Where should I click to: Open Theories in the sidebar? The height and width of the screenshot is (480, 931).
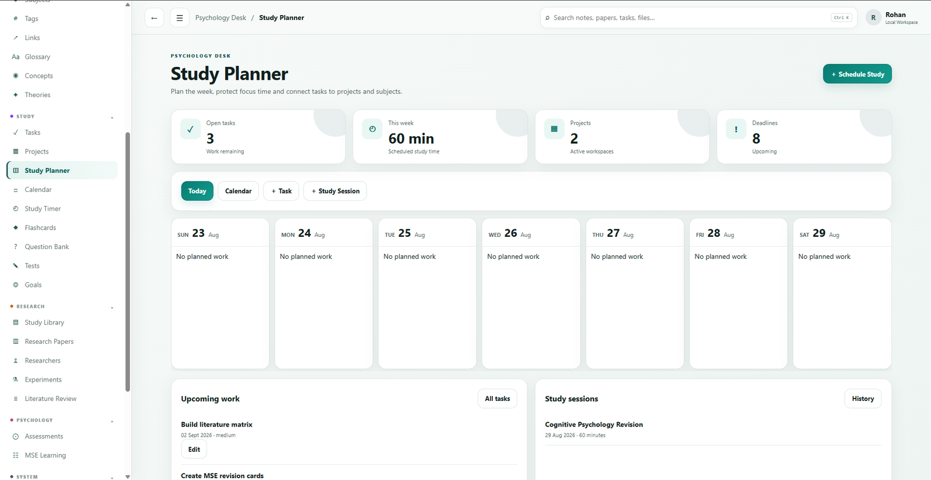62,95
